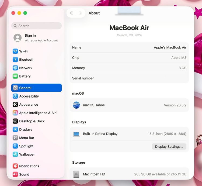202x186 pixels.
Task: Switch to the Bluetooth pane
Action: pos(36,60)
